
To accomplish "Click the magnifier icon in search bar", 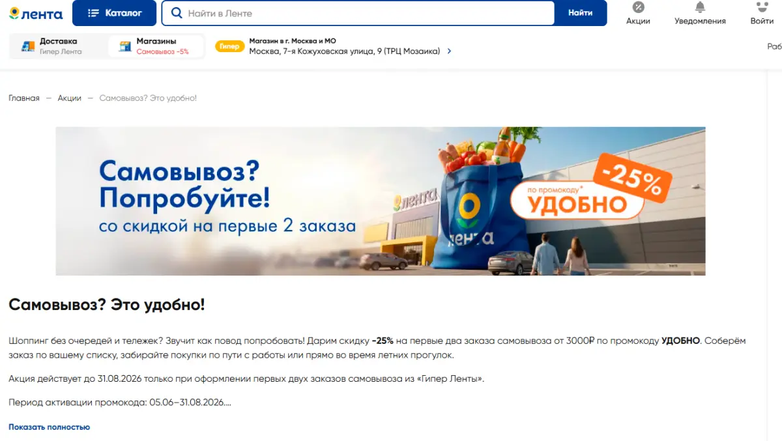I will [176, 13].
